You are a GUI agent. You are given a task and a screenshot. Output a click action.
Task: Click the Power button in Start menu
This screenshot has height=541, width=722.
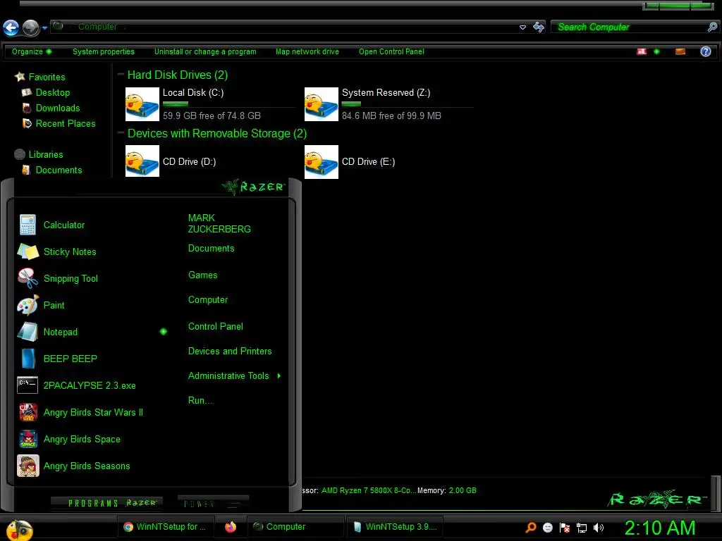tap(213, 503)
